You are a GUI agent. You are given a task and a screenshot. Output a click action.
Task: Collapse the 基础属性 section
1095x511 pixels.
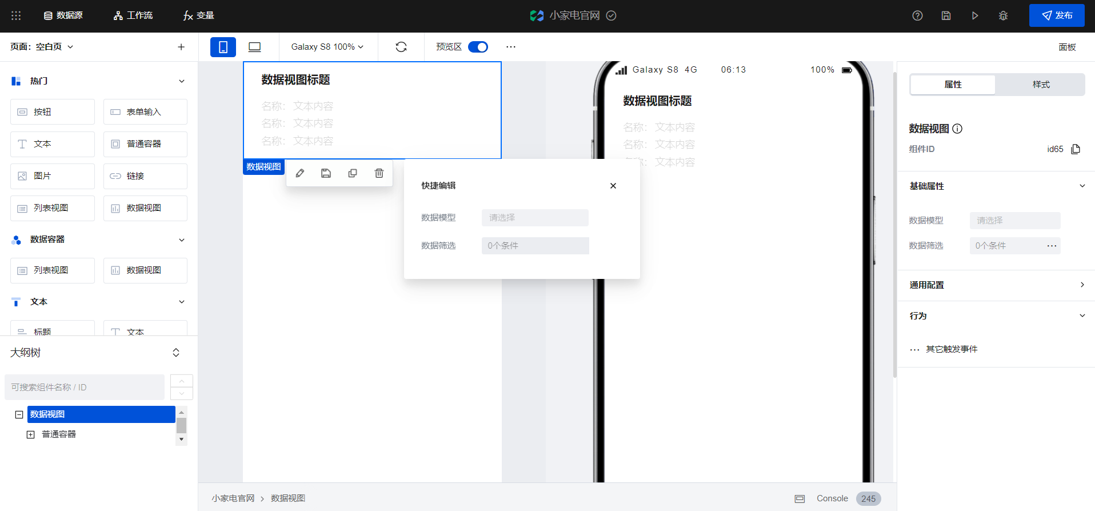coord(1082,186)
